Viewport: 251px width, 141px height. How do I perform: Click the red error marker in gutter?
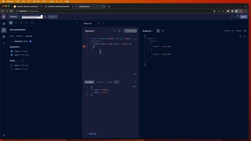[x=84, y=47]
